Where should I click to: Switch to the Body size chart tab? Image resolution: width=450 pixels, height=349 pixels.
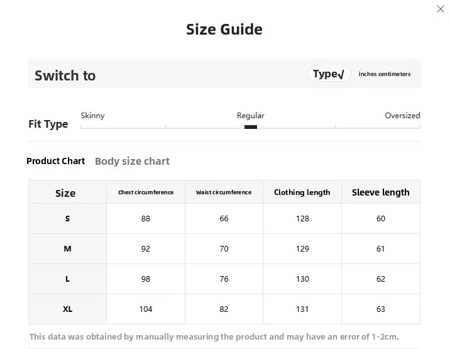[132, 161]
